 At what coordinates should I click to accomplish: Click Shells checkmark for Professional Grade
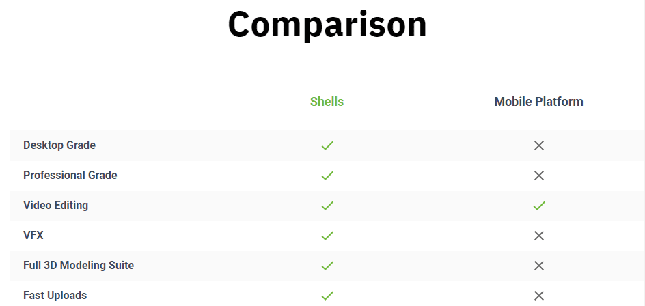point(327,176)
